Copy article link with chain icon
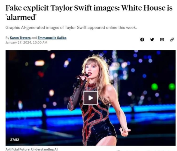The width and height of the screenshot is (177, 151). (172, 39)
